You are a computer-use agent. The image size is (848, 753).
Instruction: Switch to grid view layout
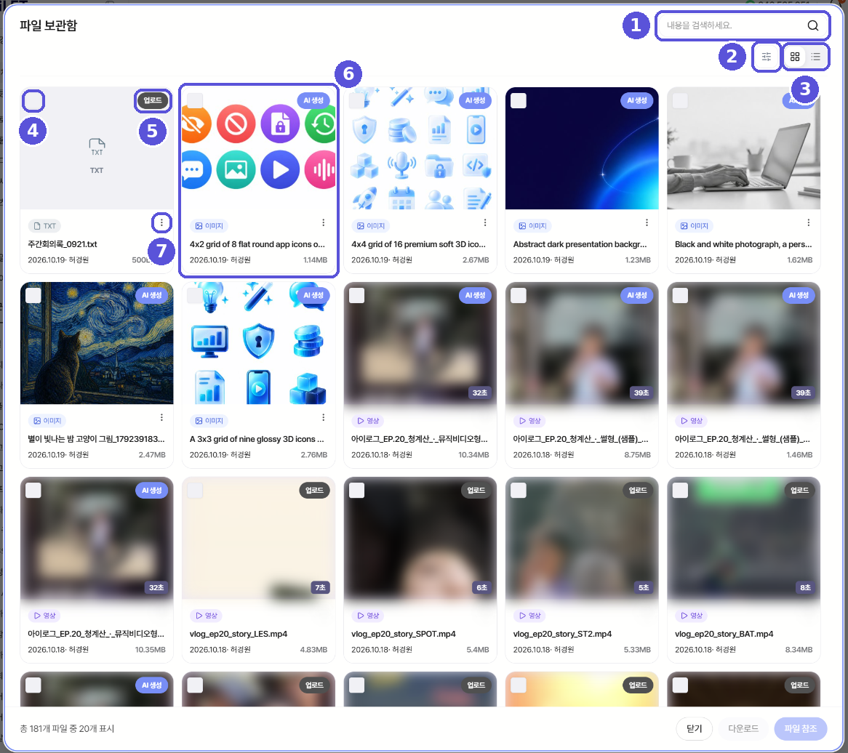click(794, 56)
